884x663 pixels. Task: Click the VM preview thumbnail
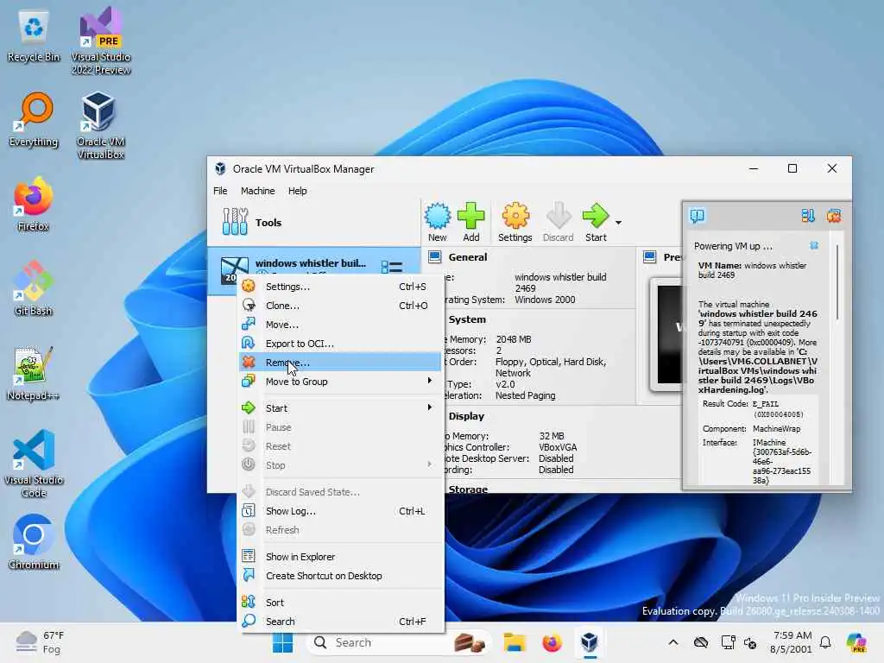click(x=667, y=335)
